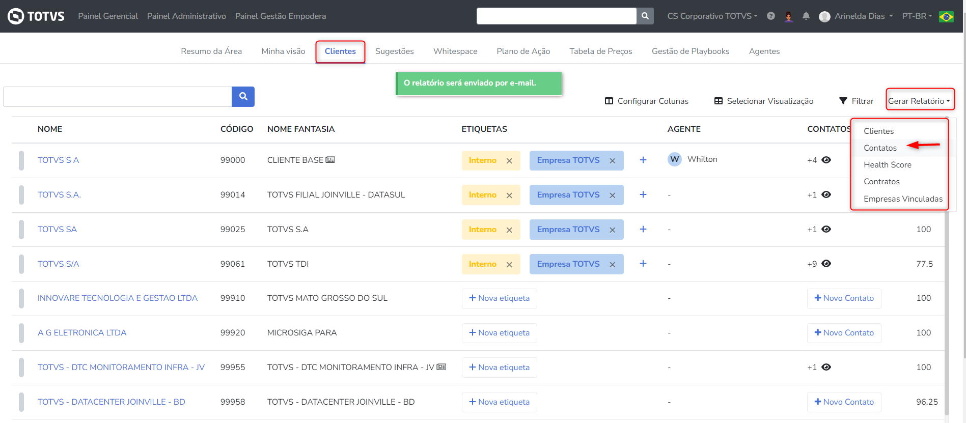The height and width of the screenshot is (423, 966).
Task: Show contacts via eye icon for 99025
Action: tap(826, 229)
